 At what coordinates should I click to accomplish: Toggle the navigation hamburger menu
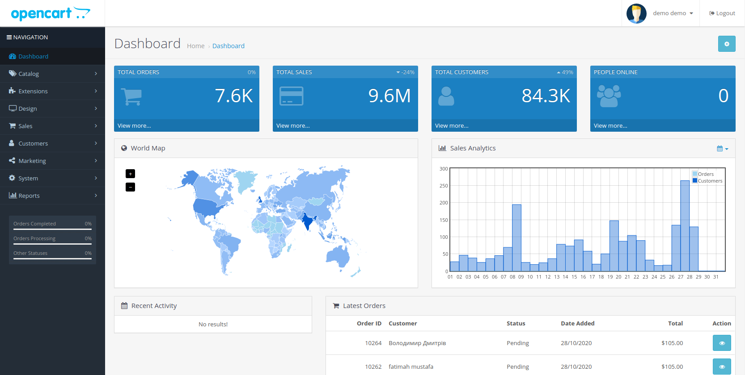9,37
